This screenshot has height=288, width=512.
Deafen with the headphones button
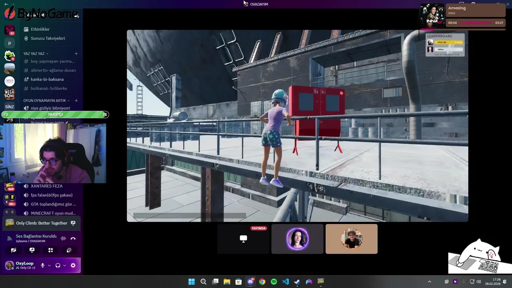pos(58,265)
